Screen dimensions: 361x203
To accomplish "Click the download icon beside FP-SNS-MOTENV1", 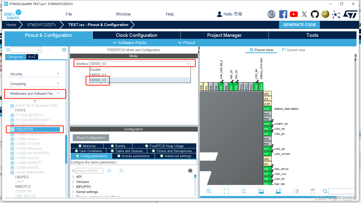I will coord(12,115).
